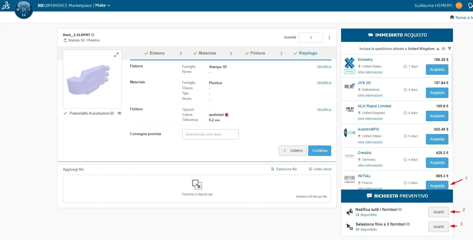
Task: Click the Unità cloud upload option
Action: click(x=320, y=169)
